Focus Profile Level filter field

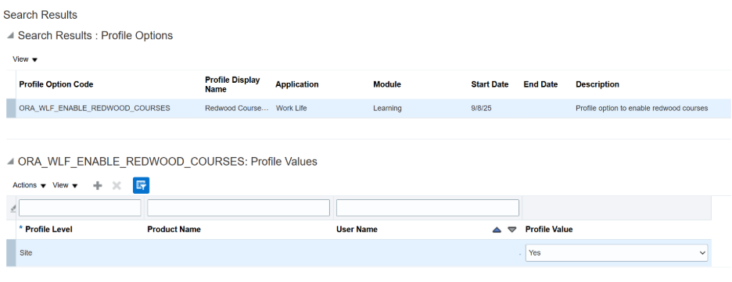point(80,208)
